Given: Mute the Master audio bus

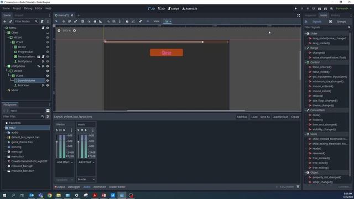Looking at the screenshot, I should pos(60,130).
